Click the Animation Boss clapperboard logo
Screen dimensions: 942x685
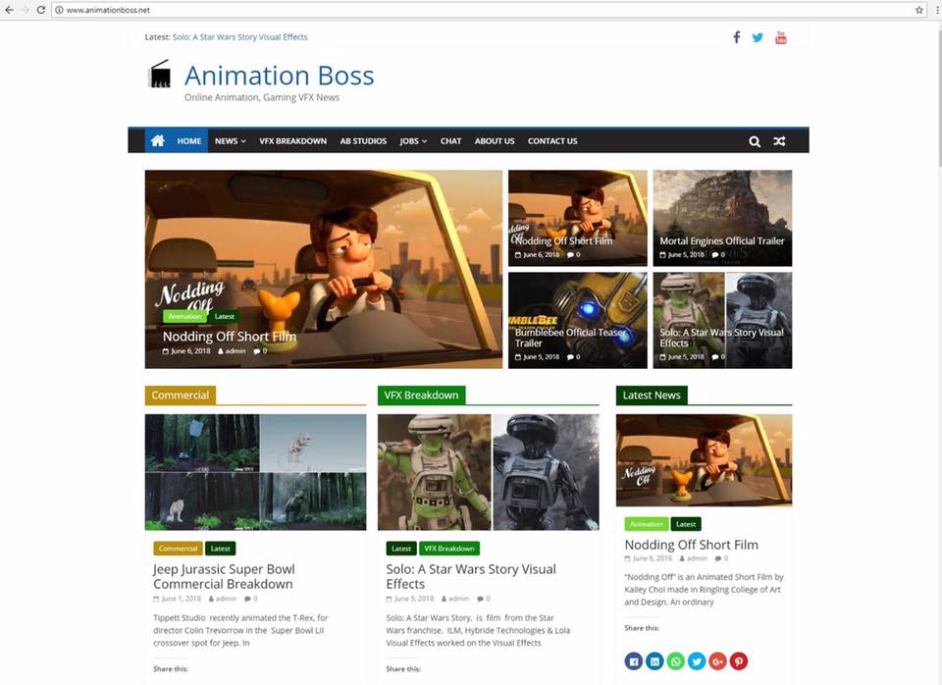[x=160, y=74]
